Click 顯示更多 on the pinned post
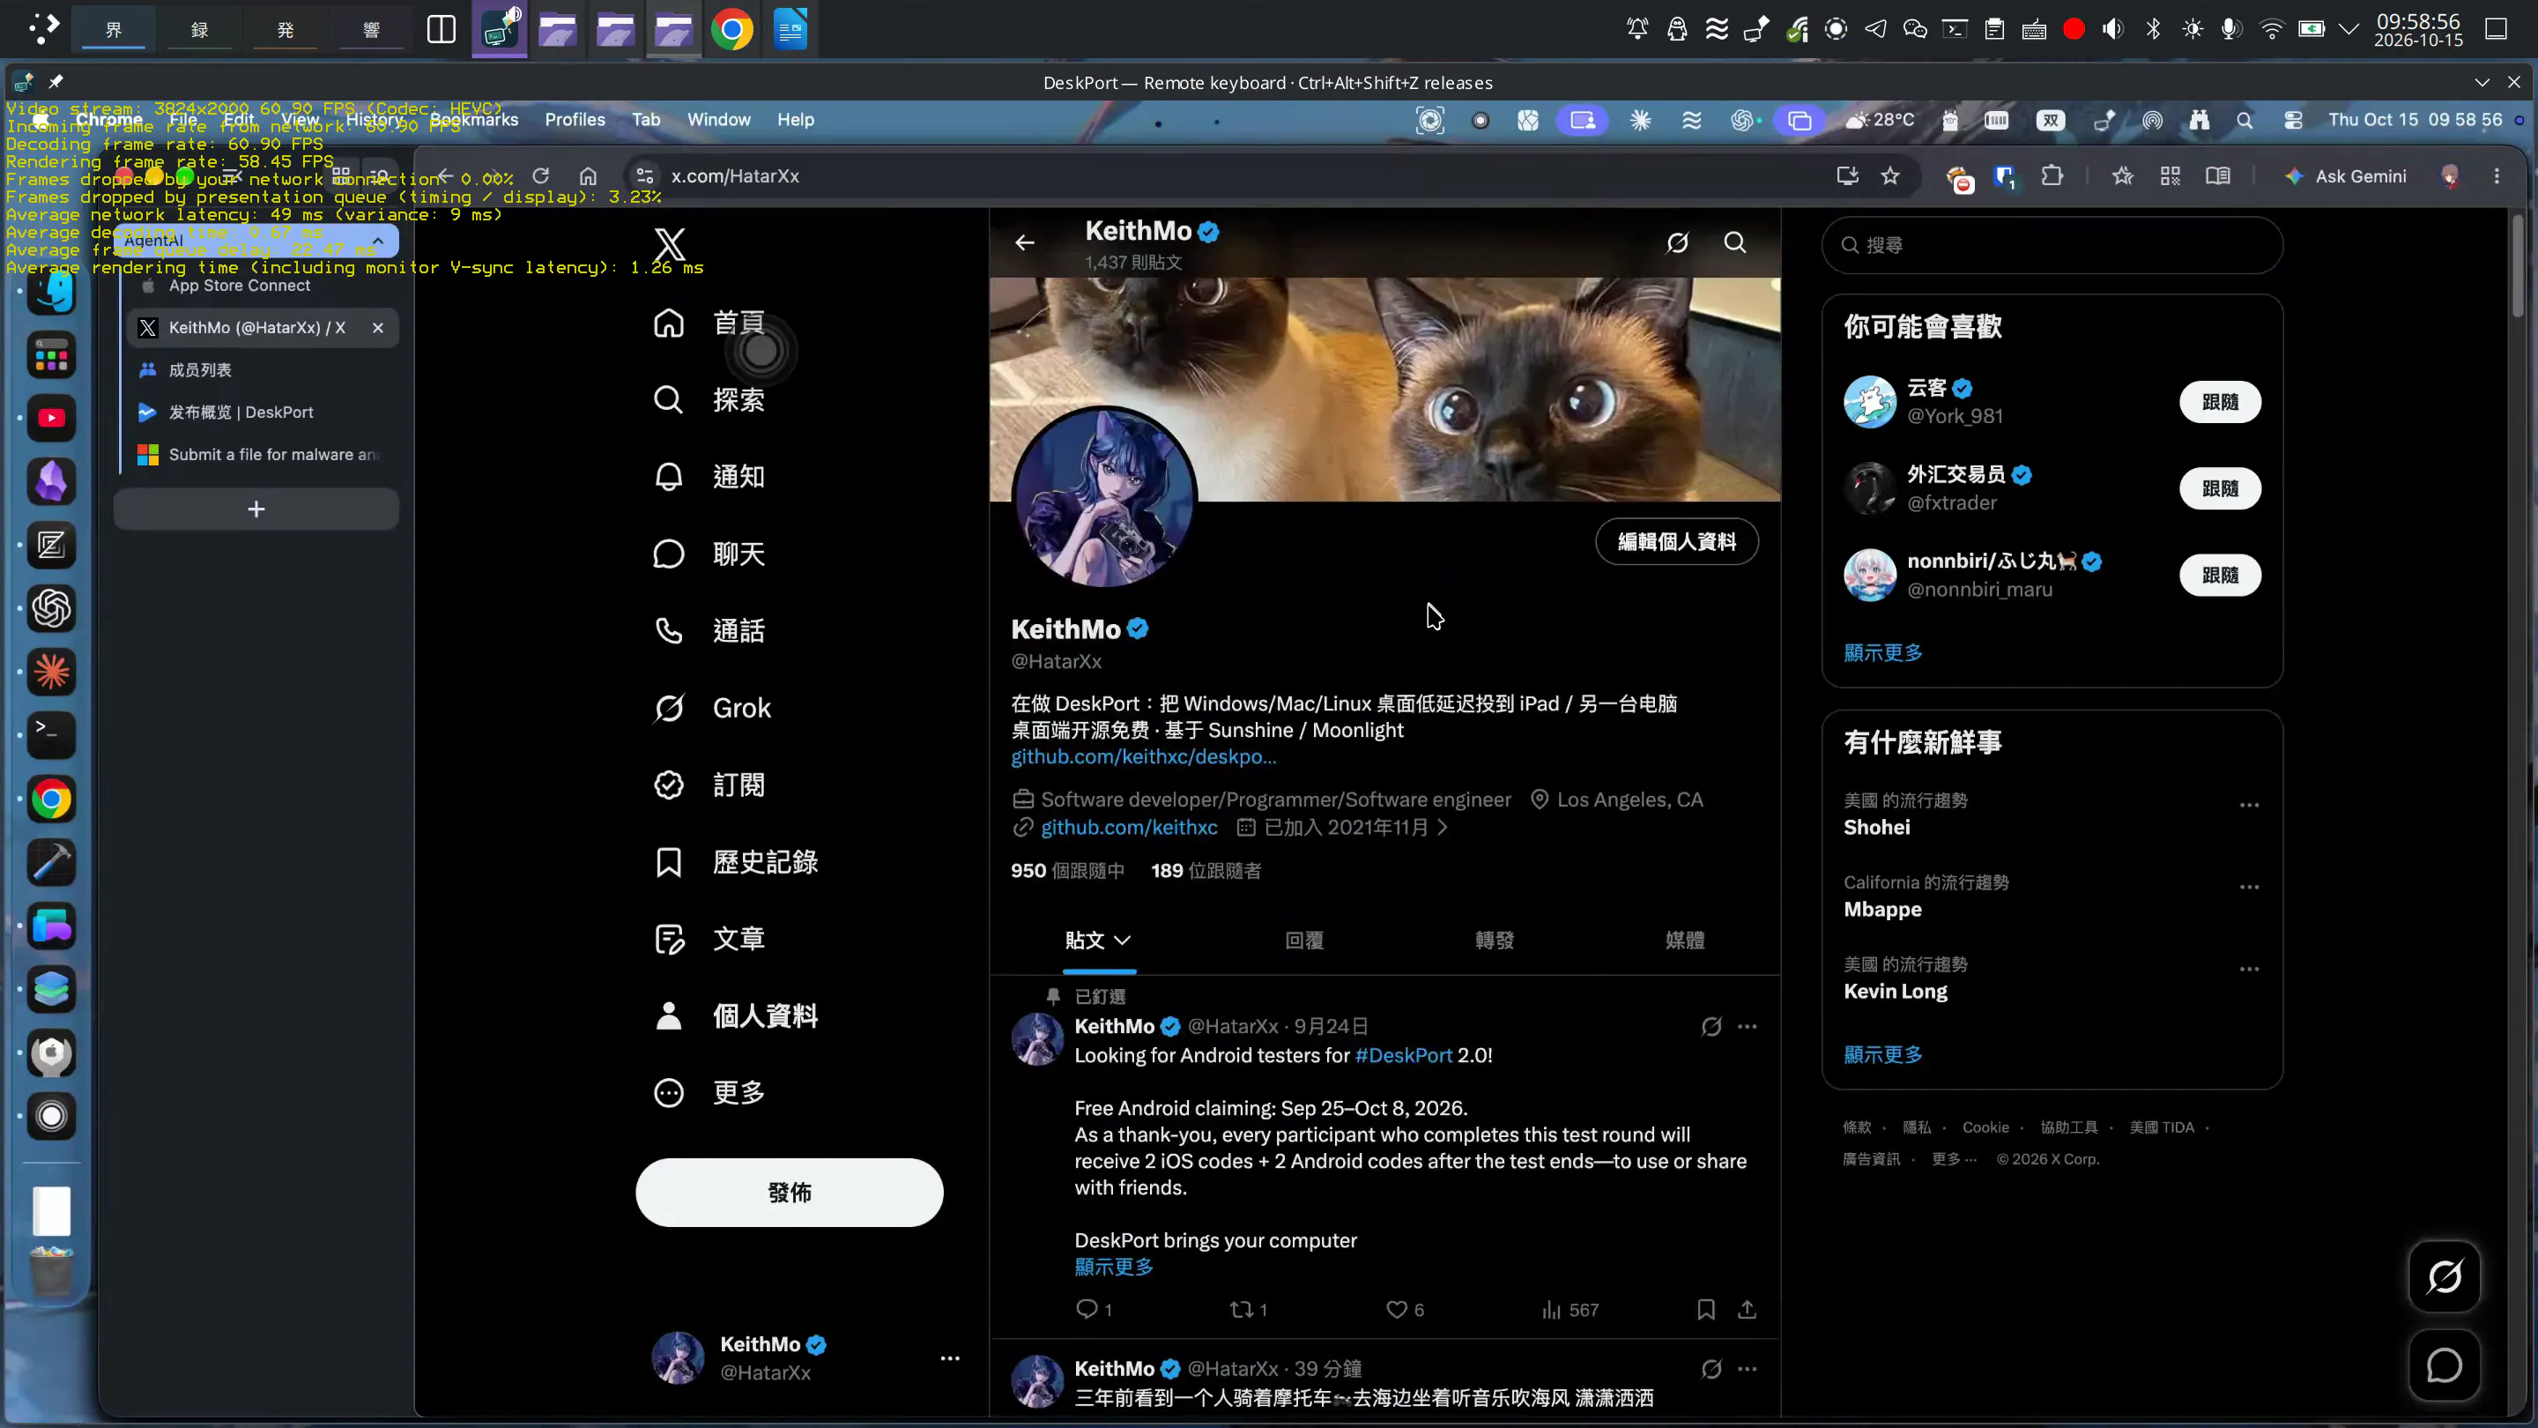Viewport: 2538px width, 1428px height. tap(1113, 1268)
